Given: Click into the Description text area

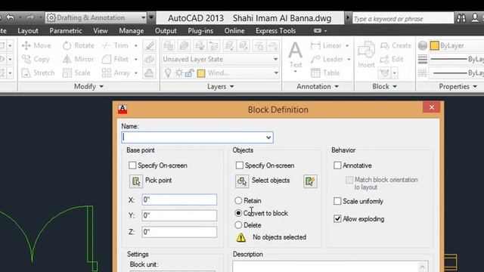Looking at the screenshot, I should 330,267.
